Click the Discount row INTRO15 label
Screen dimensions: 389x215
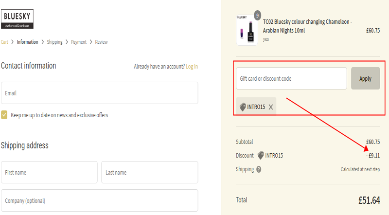[x=274, y=156]
